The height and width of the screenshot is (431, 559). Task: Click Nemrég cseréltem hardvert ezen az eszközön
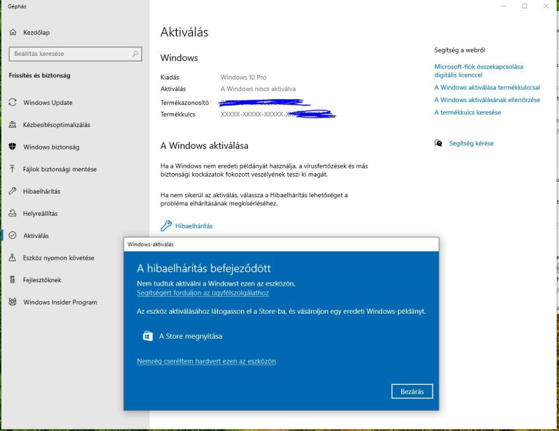(x=206, y=361)
